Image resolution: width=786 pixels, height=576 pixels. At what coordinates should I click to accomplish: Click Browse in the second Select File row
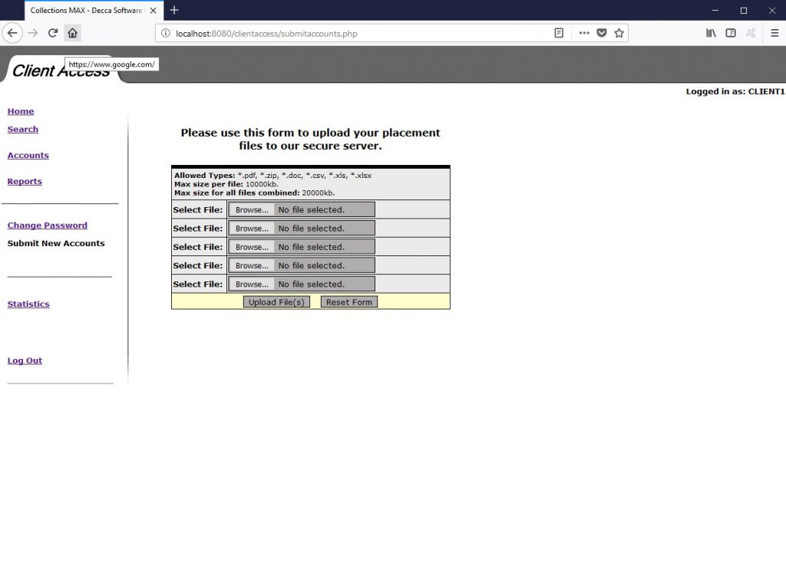click(x=252, y=229)
